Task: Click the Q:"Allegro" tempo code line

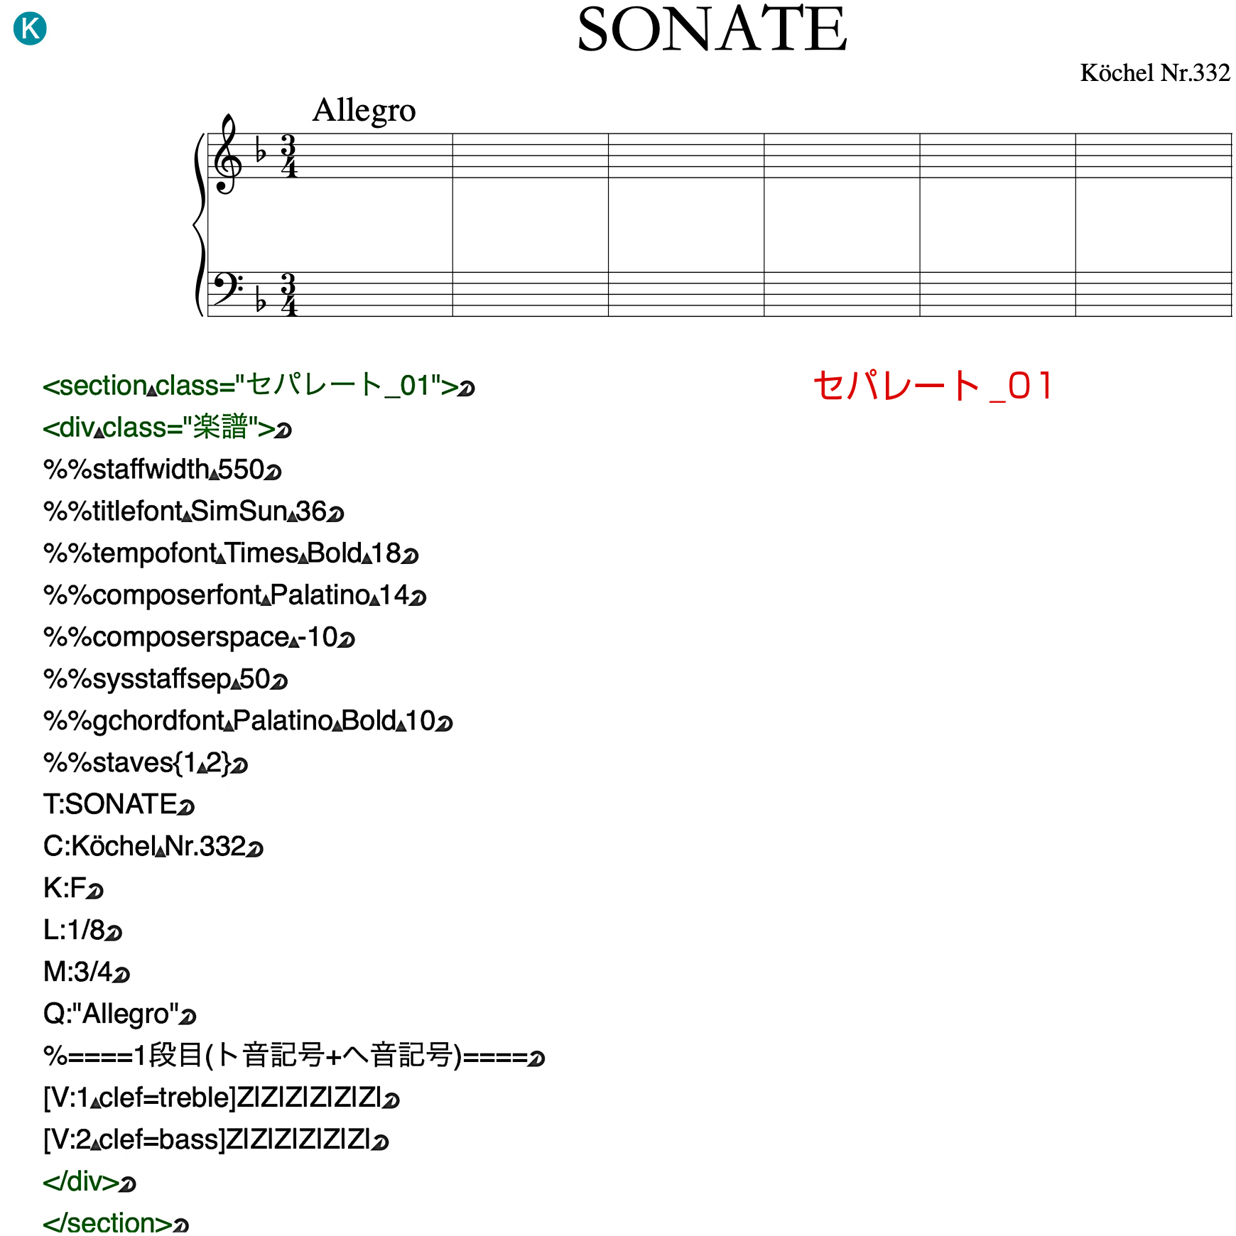Action: 119,1014
